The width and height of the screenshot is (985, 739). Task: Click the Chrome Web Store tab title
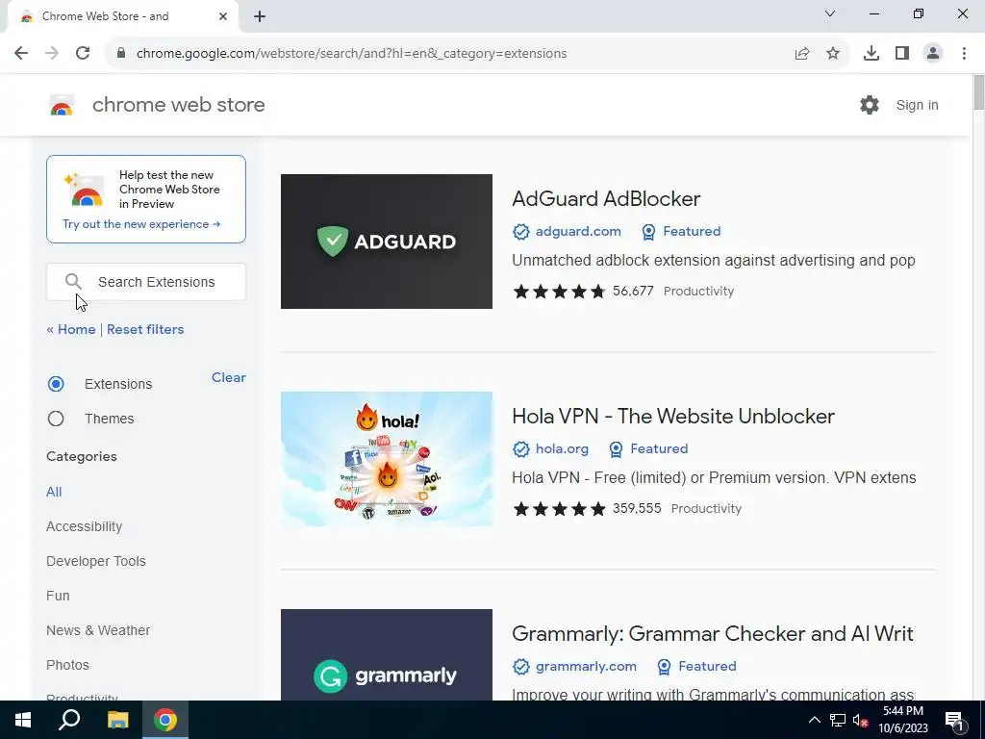106,16
